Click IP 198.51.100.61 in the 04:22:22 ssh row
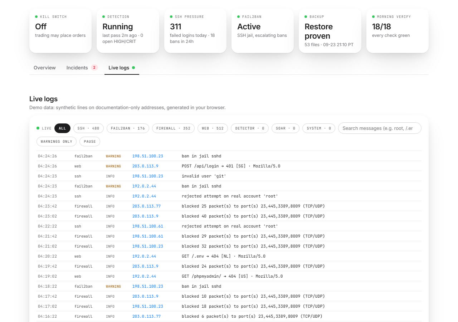Image resolution: width=458 pixels, height=322 pixels. point(148,226)
